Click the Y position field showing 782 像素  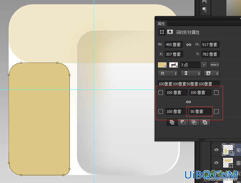[x=210, y=54]
